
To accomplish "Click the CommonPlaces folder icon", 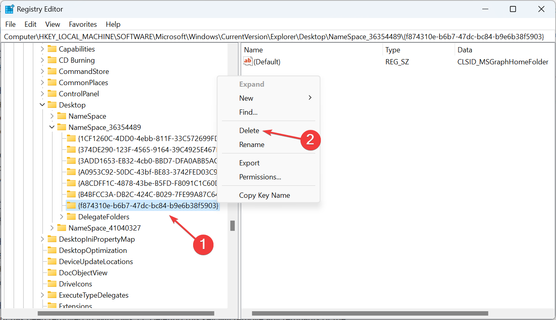I will [52, 83].
